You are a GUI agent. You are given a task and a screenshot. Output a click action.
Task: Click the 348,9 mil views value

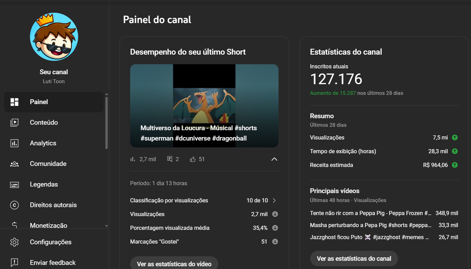coord(447,213)
